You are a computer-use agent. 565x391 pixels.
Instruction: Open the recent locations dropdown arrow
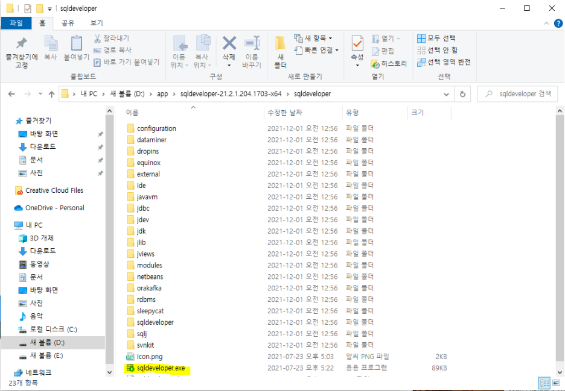(x=40, y=94)
